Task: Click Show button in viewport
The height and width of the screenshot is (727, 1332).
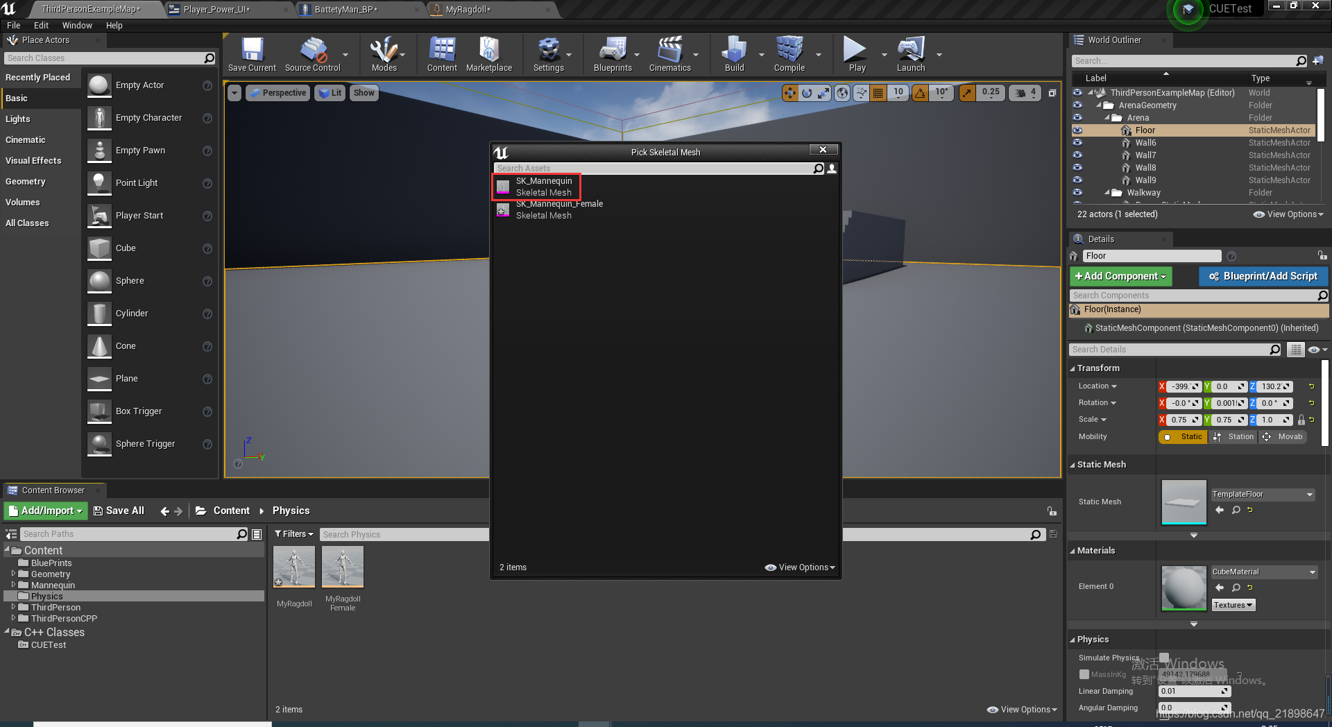Action: pos(364,93)
